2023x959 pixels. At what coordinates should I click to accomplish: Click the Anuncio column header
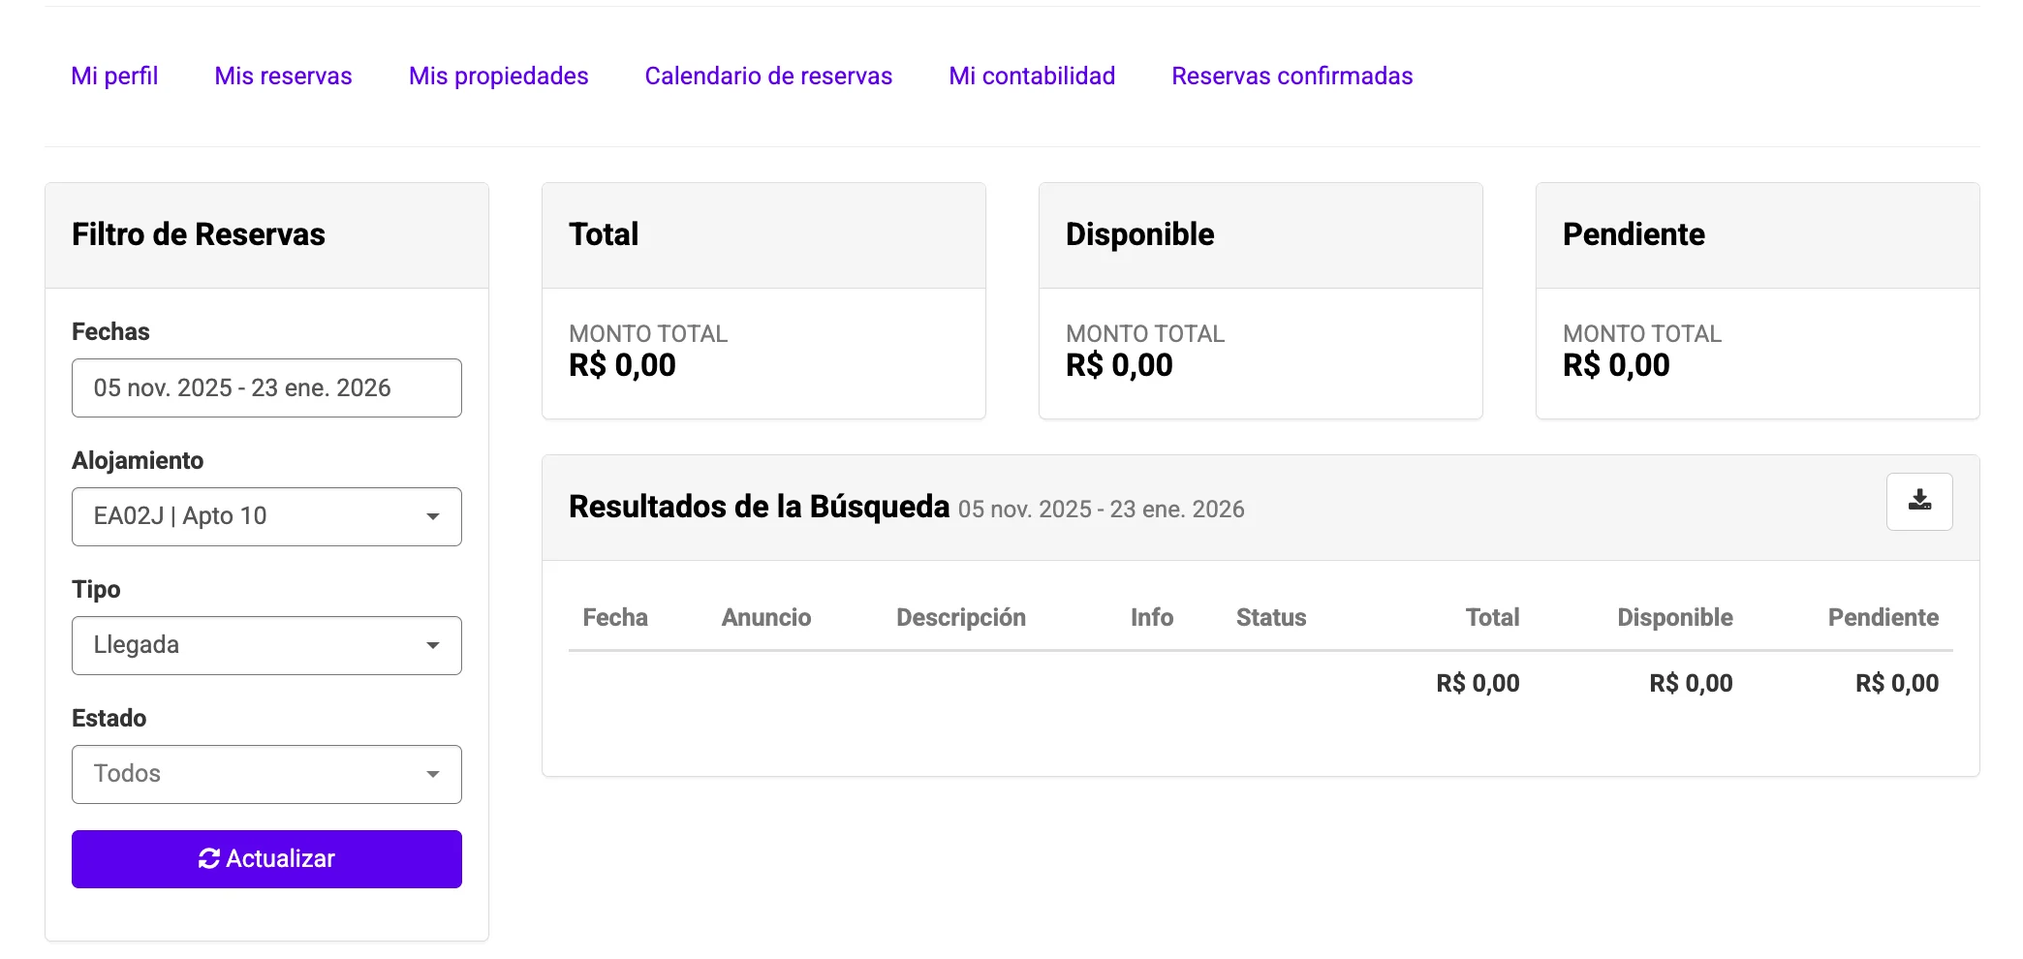(x=766, y=617)
